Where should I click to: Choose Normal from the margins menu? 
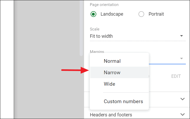112,61
